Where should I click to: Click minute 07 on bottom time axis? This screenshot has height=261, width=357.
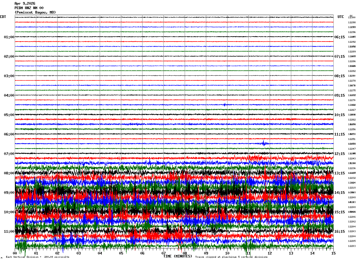coord(164,253)
